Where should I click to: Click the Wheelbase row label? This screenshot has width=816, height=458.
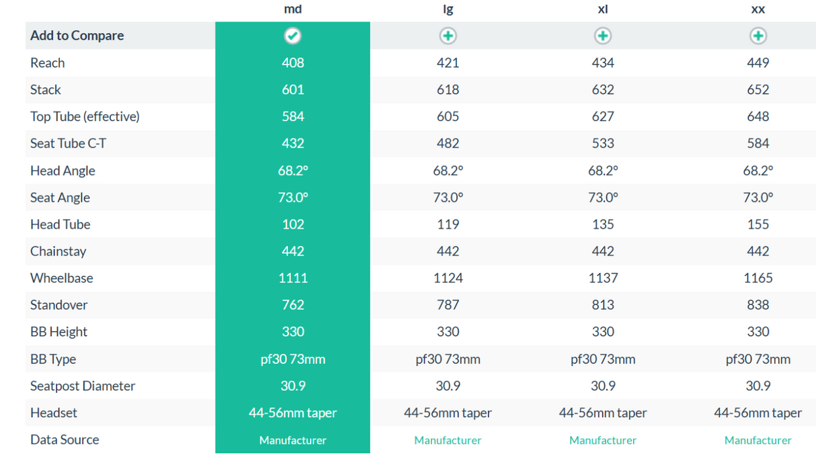(62, 278)
